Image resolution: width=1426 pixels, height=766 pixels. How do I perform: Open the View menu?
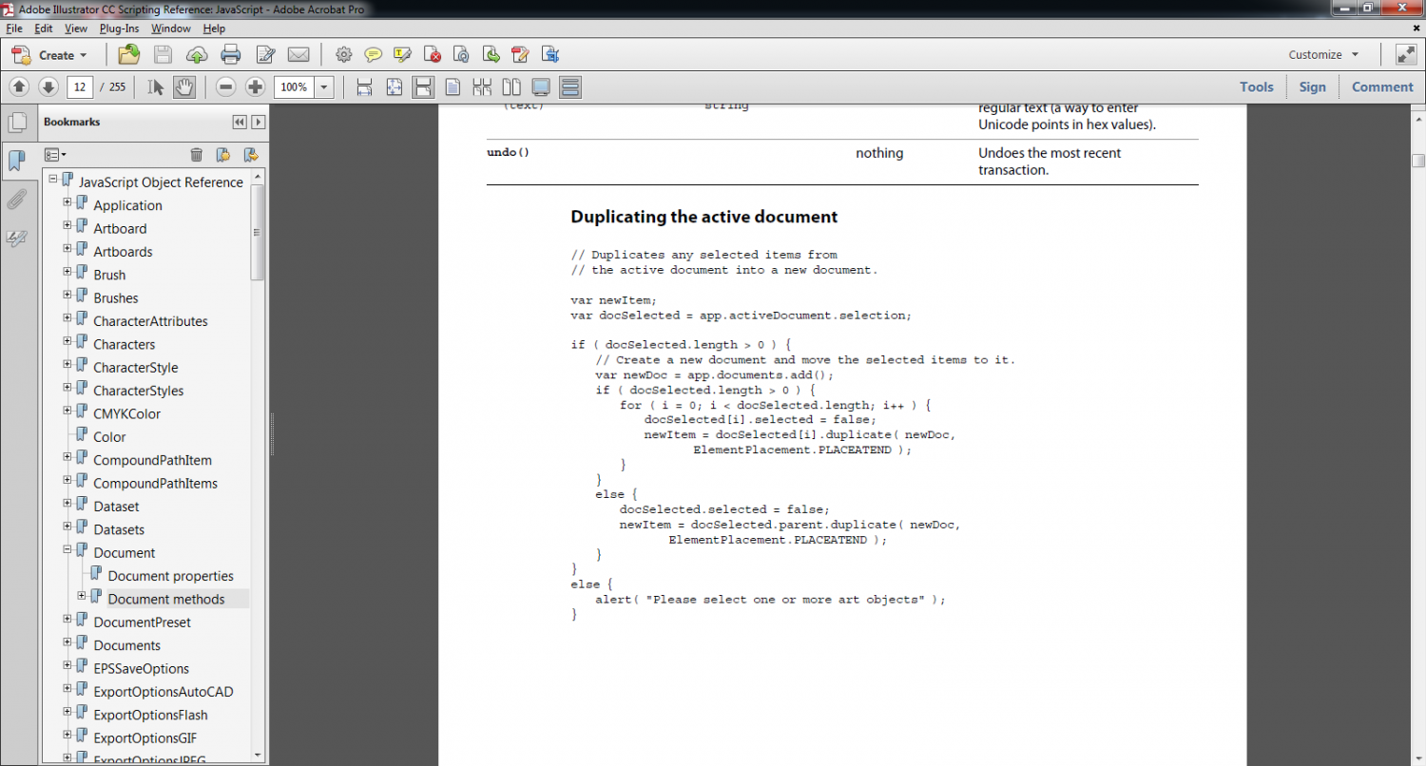click(76, 29)
